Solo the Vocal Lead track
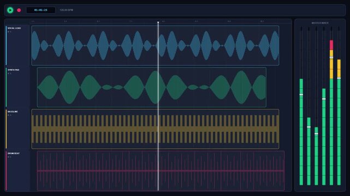This screenshot has height=196, width=350. [10, 32]
